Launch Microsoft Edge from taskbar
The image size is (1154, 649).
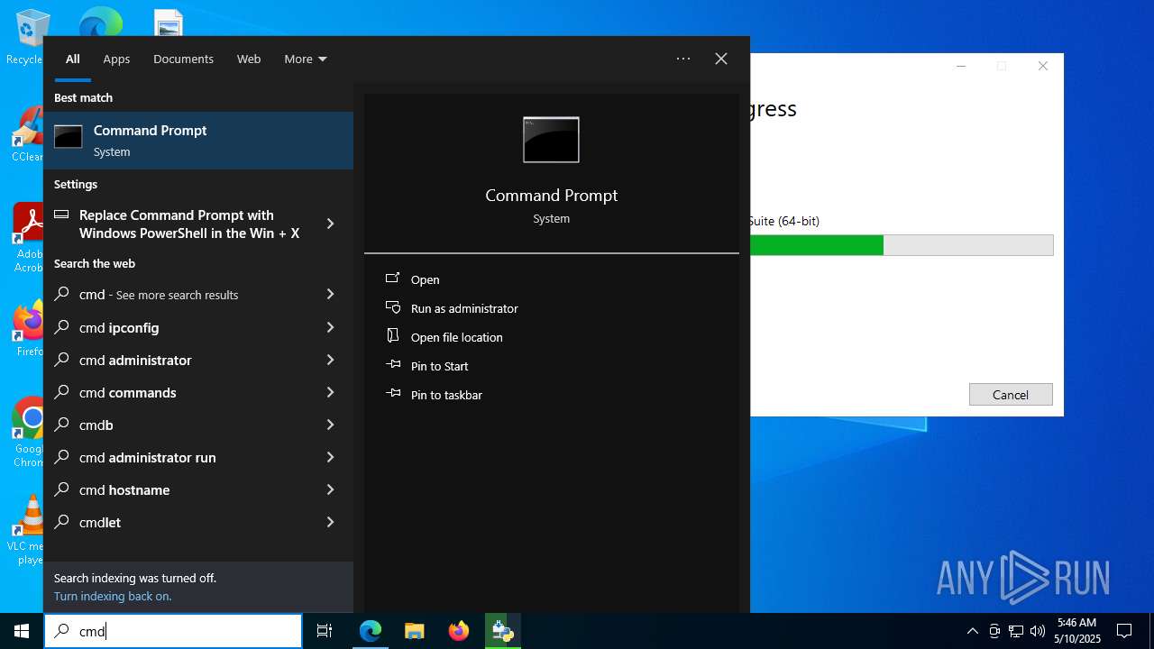pyautogui.click(x=371, y=631)
